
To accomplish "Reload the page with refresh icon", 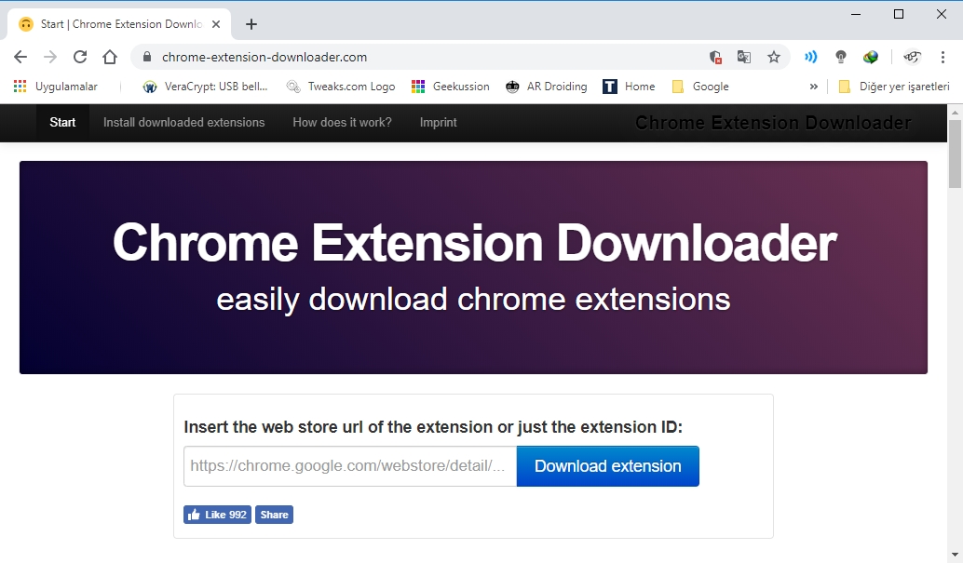I will pos(80,57).
